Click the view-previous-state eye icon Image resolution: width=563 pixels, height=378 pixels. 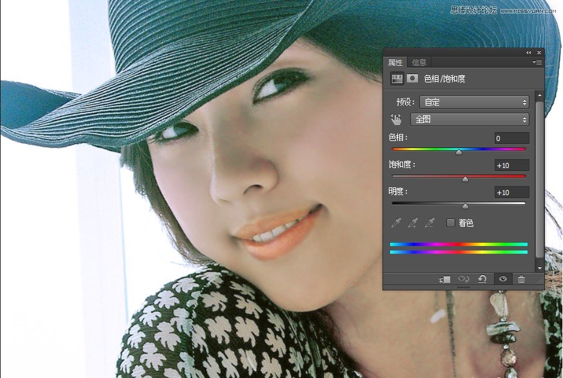coord(464,279)
